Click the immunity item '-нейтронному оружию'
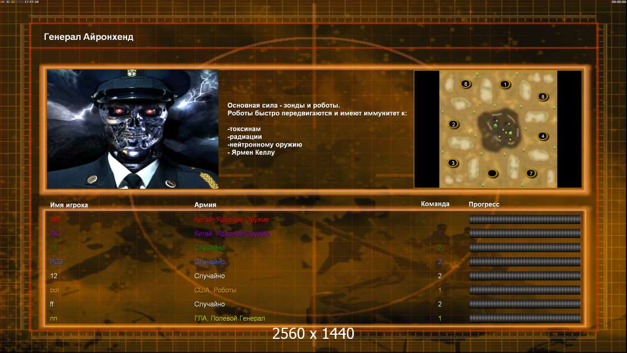 click(x=265, y=144)
